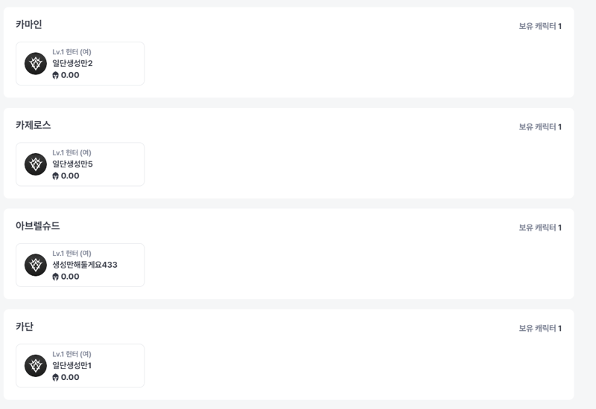Open character name 일단생성만5
Viewport: 596px width, 409px height.
tap(72, 164)
